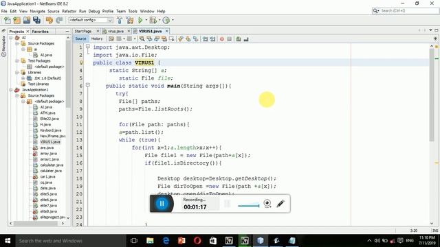Toggle the Source view button
440x247 pixels.
pos(80,38)
